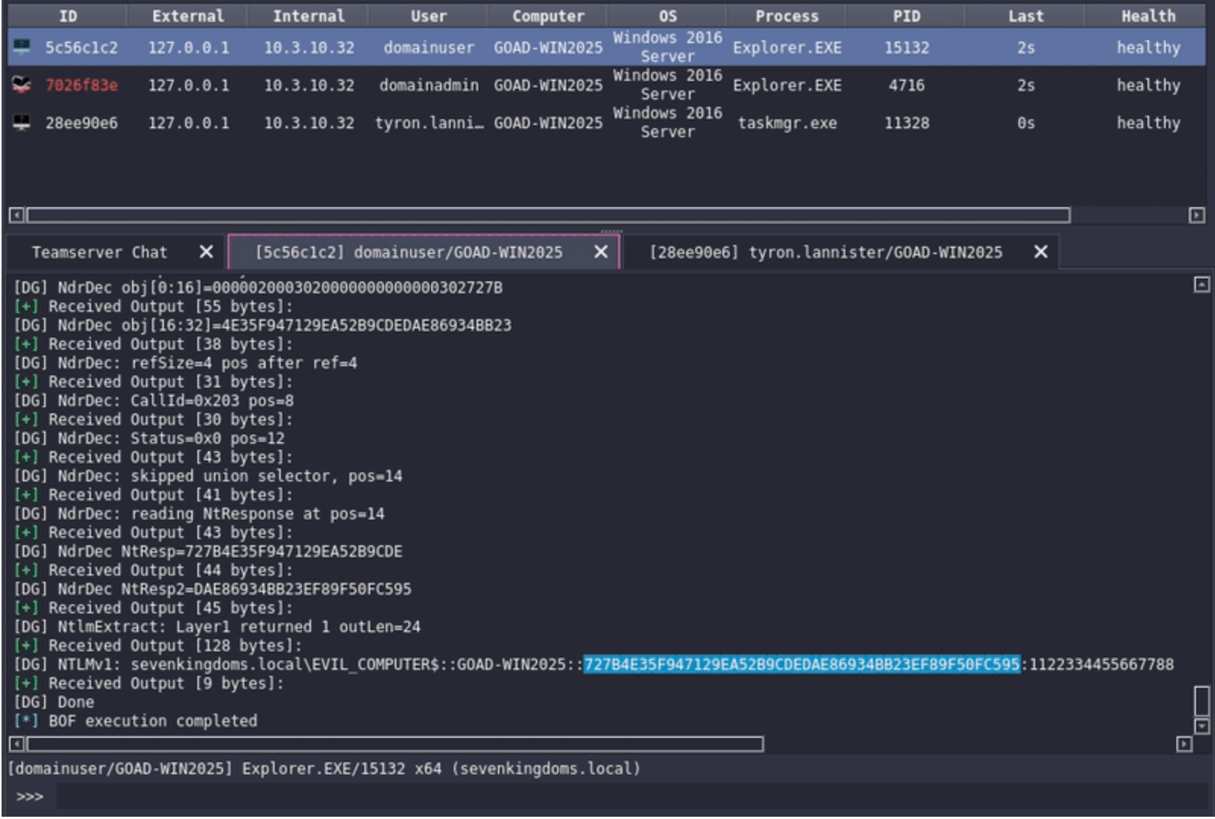1215x819 pixels.
Task: Click PID 4716 cell
Action: [x=906, y=85]
